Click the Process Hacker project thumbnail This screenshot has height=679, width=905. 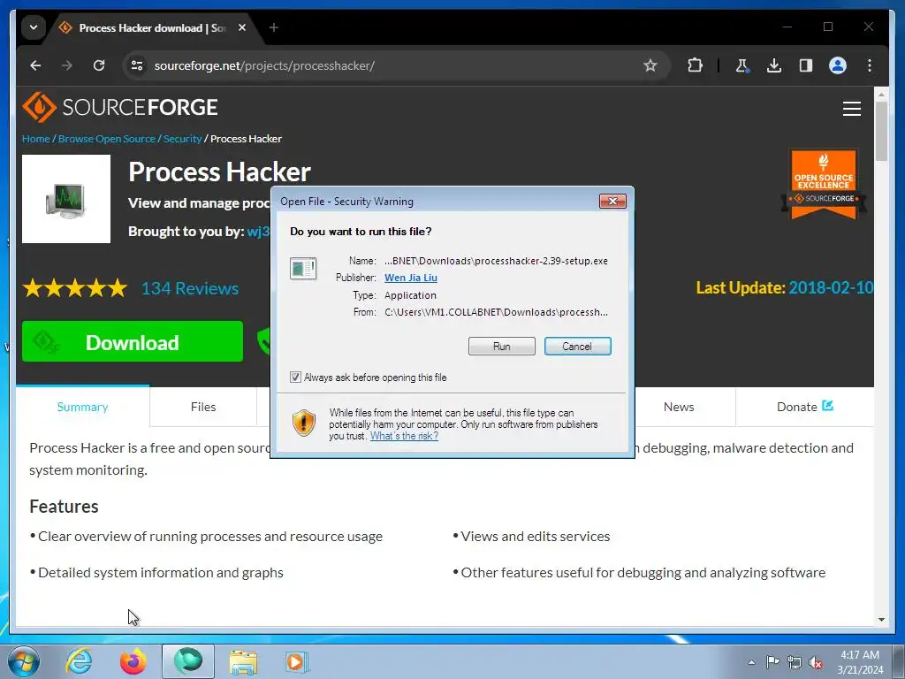[x=66, y=199]
